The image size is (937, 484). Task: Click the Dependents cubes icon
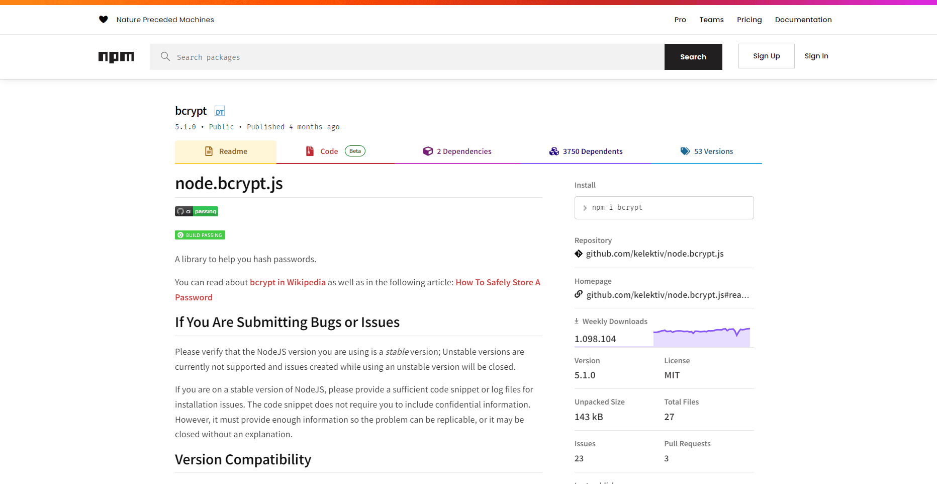point(554,151)
